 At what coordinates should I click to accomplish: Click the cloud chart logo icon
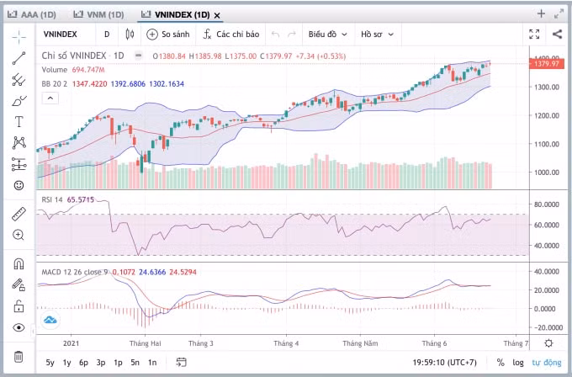click(50, 320)
